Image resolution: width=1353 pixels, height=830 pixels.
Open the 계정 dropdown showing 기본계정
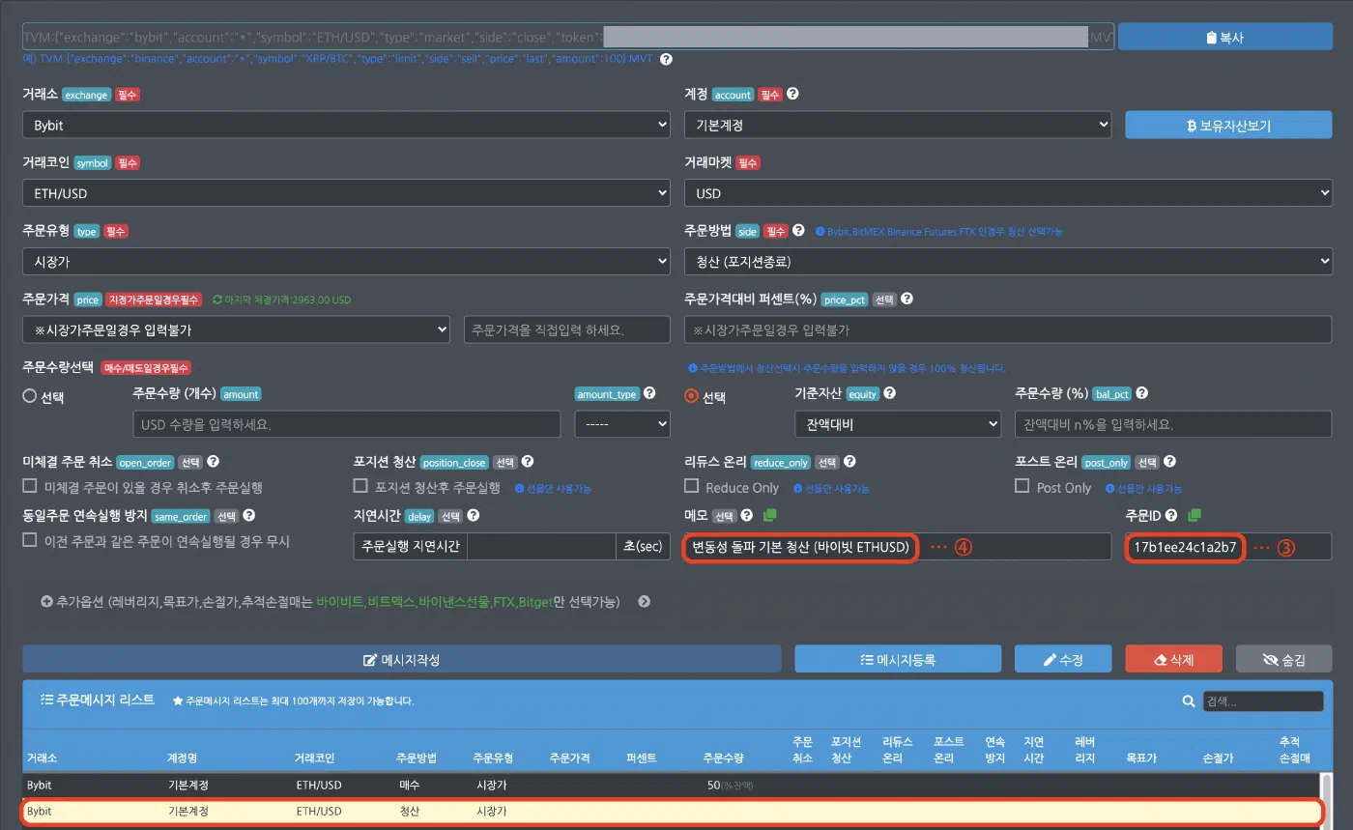pos(898,125)
